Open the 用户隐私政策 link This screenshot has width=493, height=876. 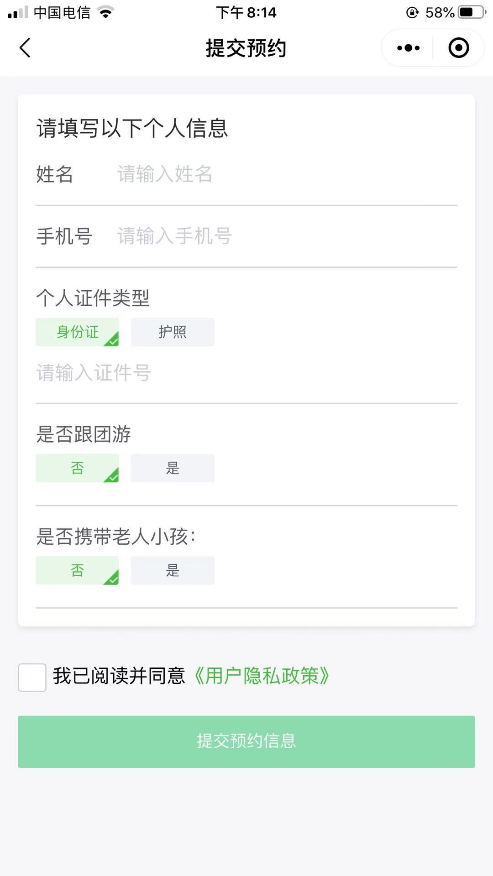(262, 676)
